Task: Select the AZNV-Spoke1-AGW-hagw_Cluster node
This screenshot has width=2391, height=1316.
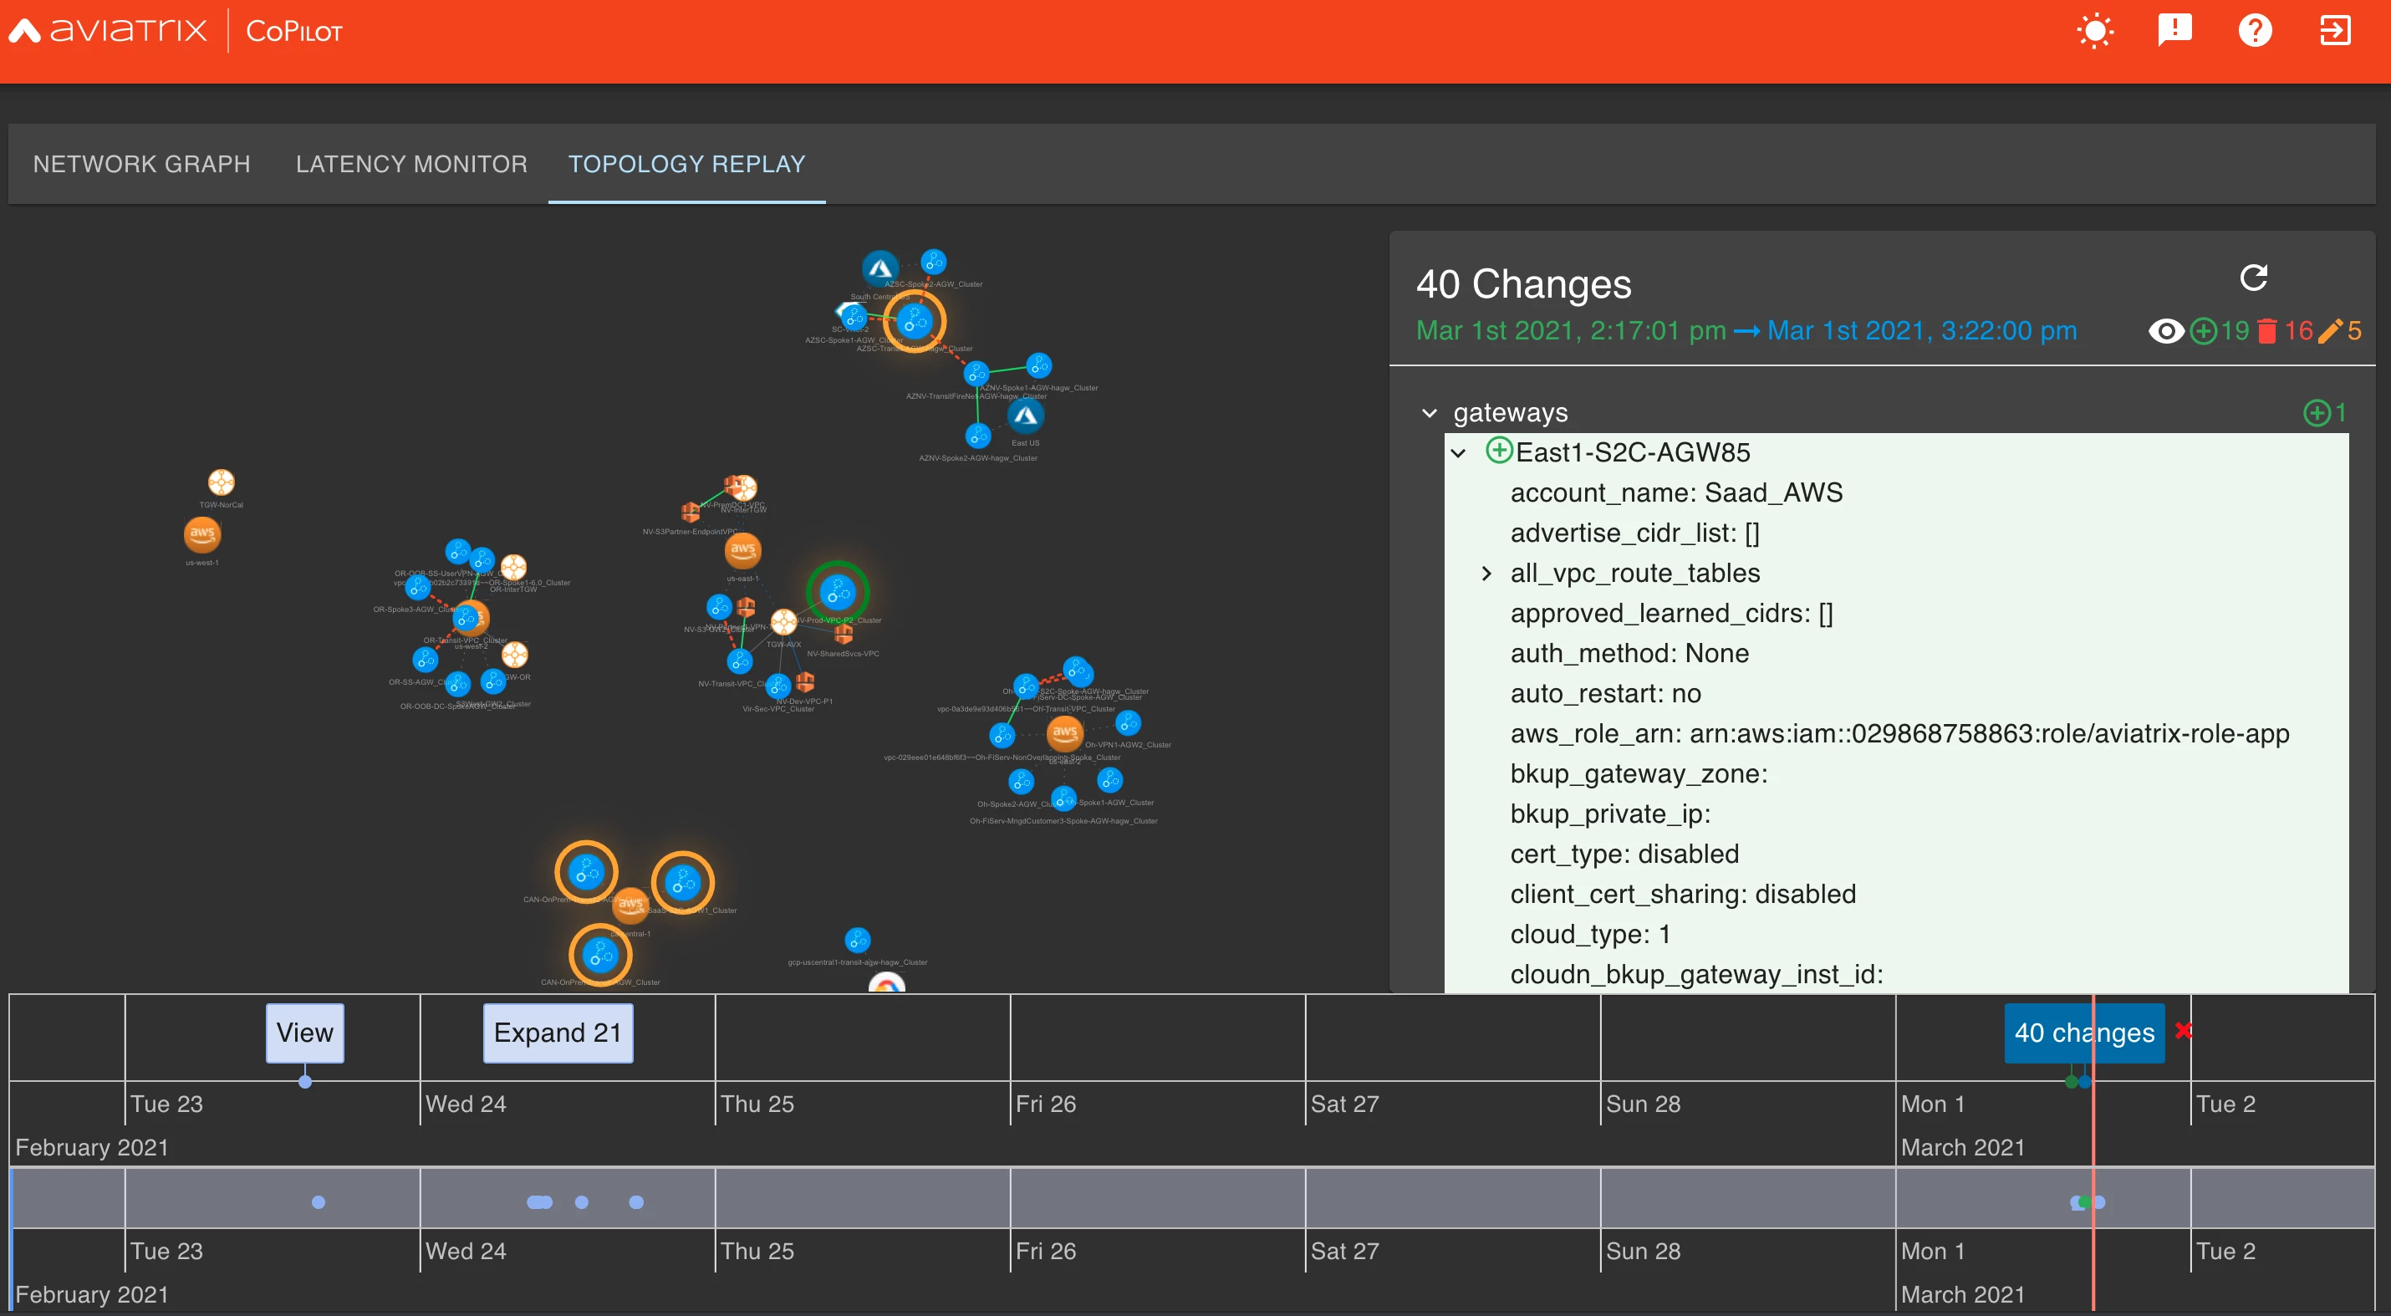Action: coord(1038,365)
